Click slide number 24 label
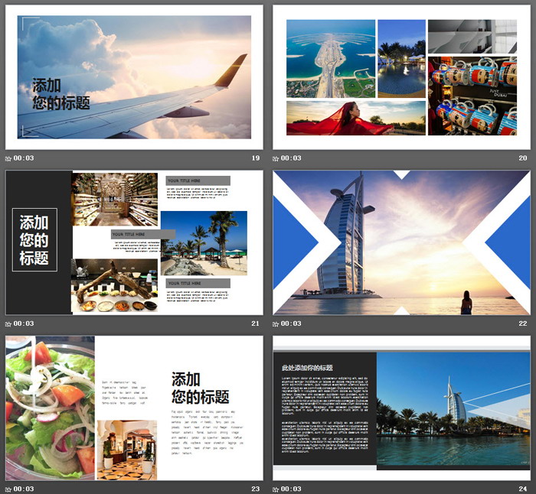This screenshot has height=494, width=536. pos(523,489)
